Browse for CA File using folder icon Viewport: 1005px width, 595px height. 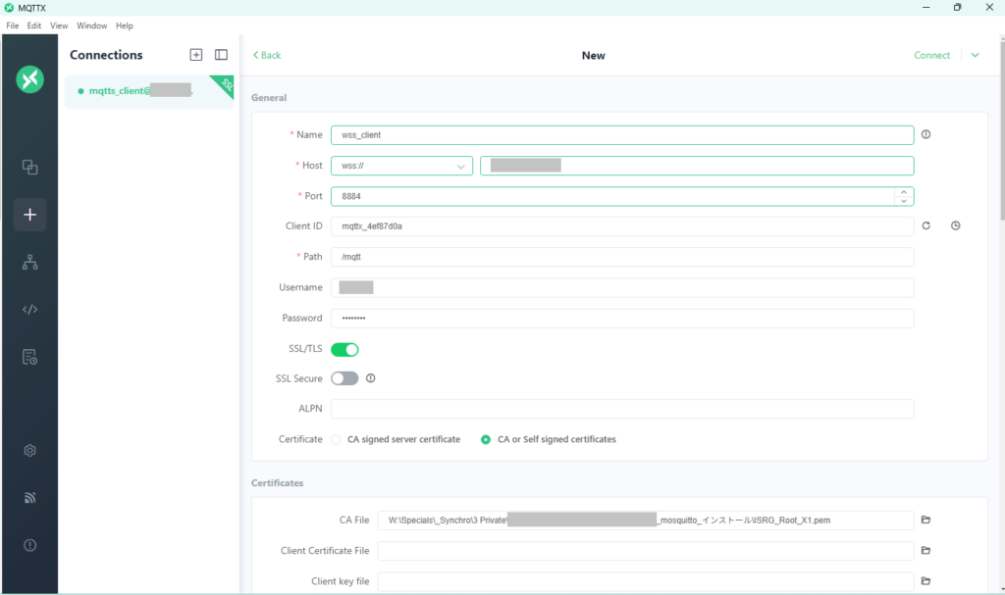coord(926,520)
